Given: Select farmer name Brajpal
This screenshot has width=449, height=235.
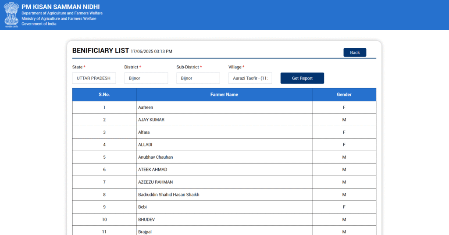Looking at the screenshot, I should pos(145,232).
